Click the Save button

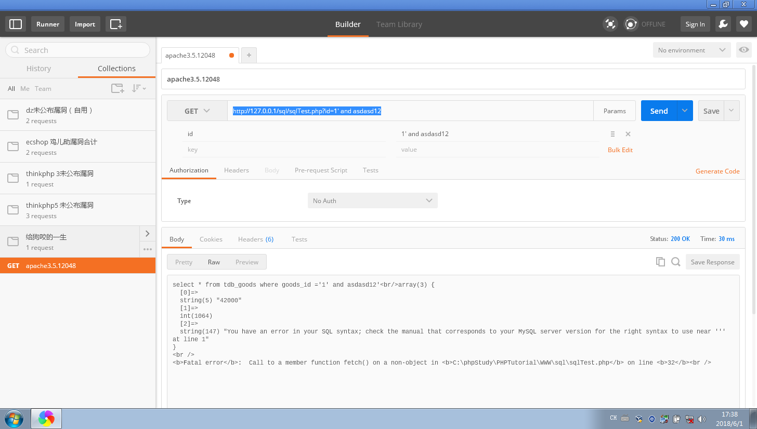[x=711, y=111]
